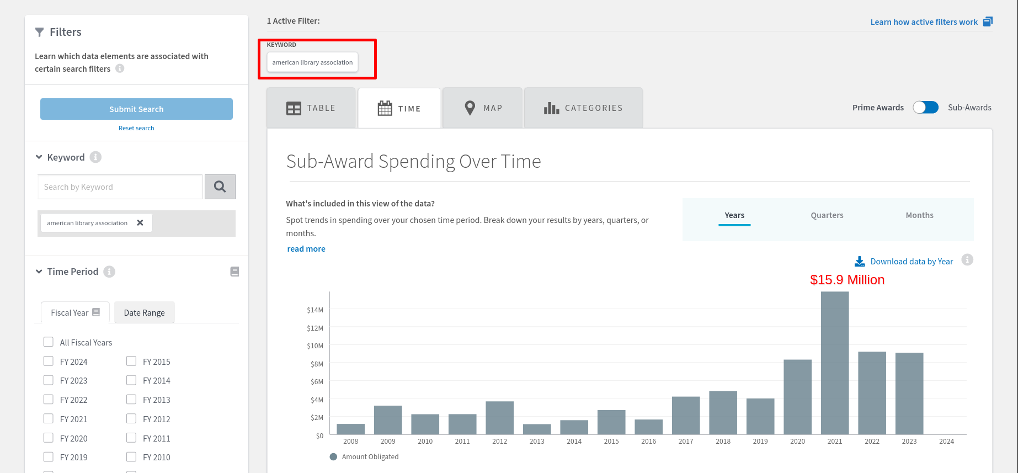Toggle Prime Awards / Sub-Awards switch
Image resolution: width=1018 pixels, height=473 pixels.
point(926,108)
